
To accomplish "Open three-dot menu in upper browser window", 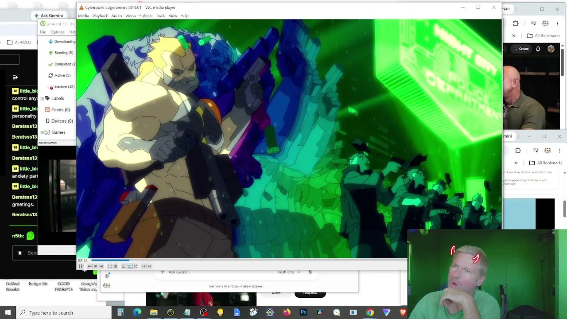I will pos(558,23).
